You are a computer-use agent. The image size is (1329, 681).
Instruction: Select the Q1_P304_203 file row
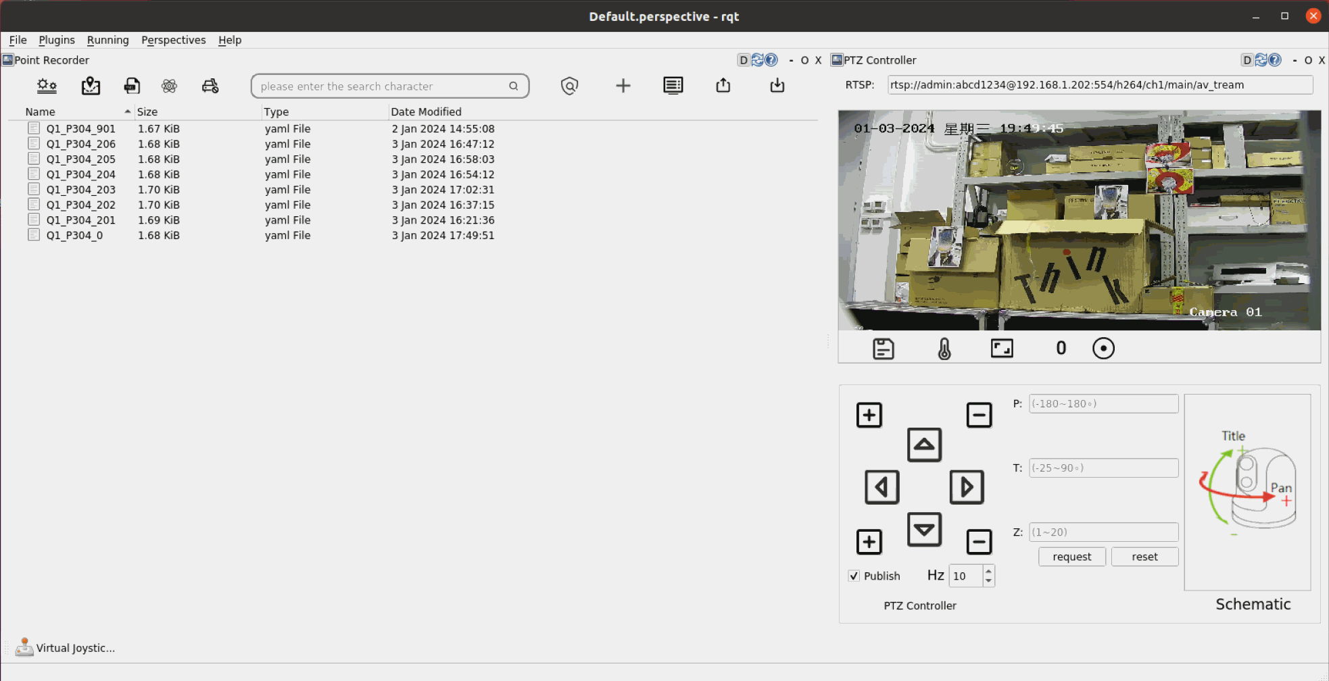(81, 190)
